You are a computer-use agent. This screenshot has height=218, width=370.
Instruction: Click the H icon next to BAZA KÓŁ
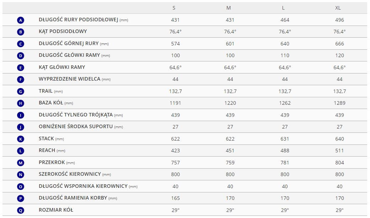pos(21,103)
